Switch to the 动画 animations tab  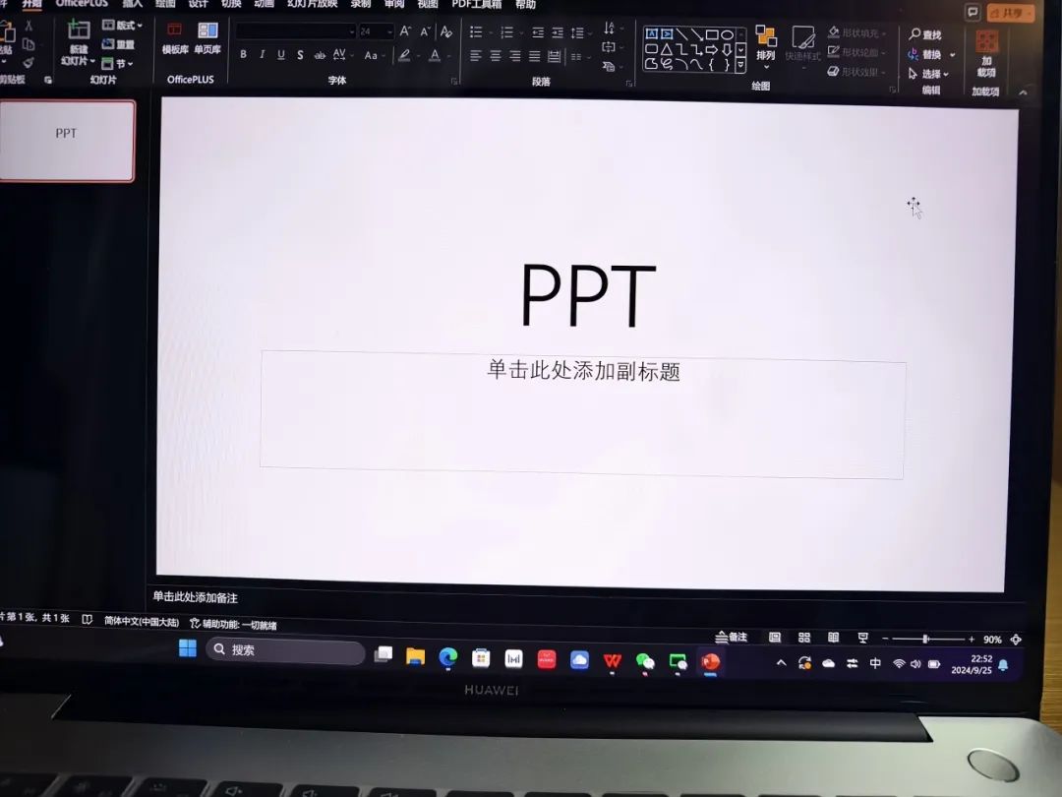click(264, 3)
